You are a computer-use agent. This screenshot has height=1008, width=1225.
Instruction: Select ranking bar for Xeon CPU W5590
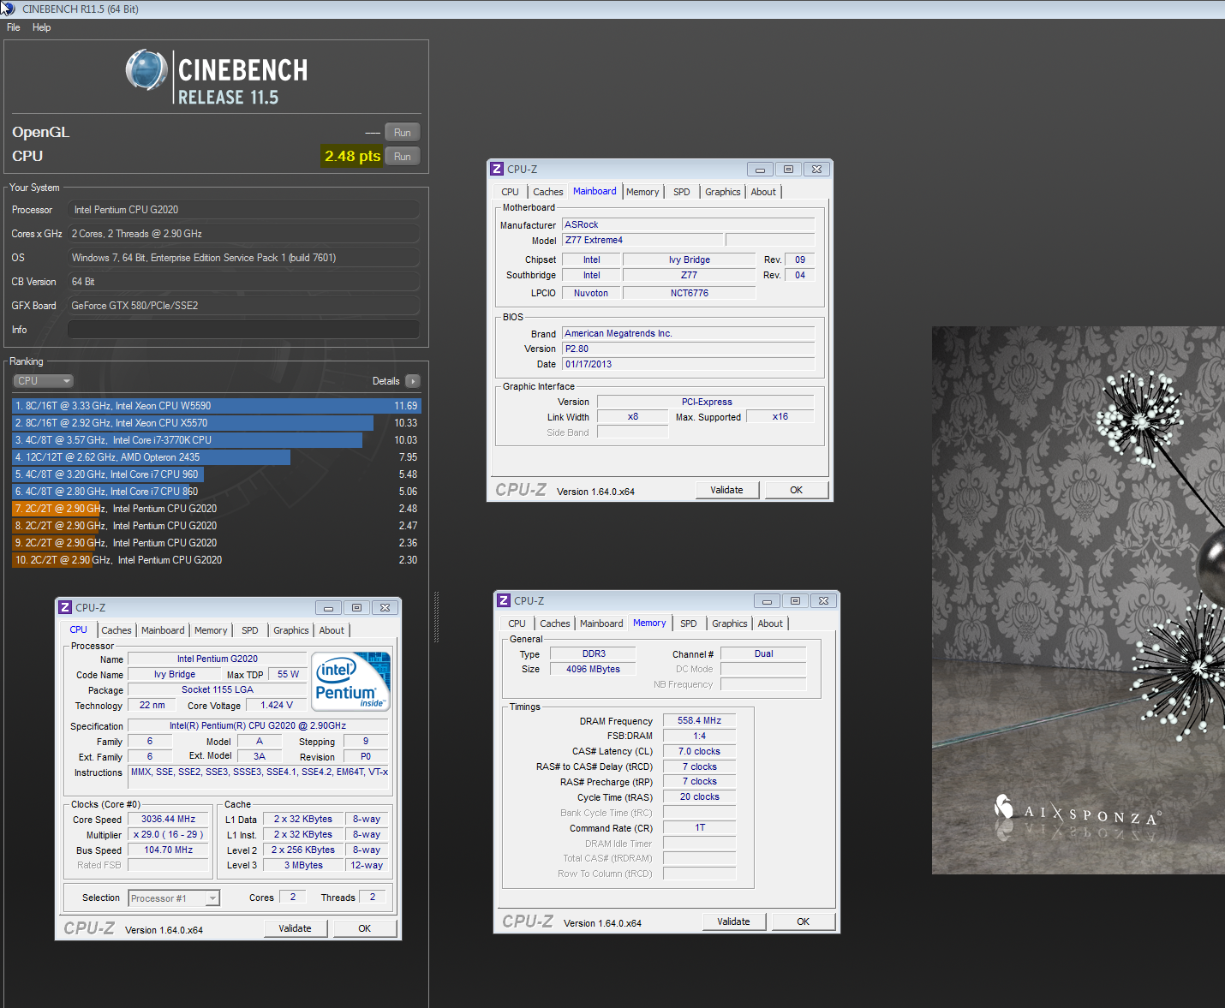click(x=217, y=406)
